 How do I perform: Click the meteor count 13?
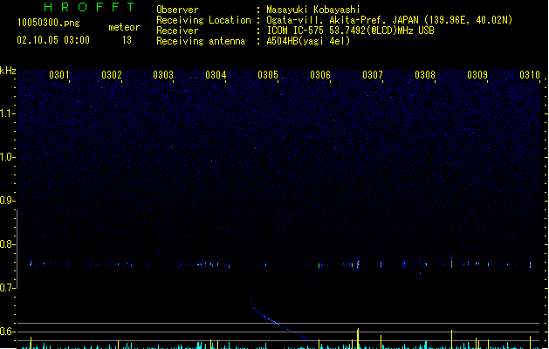[127, 40]
